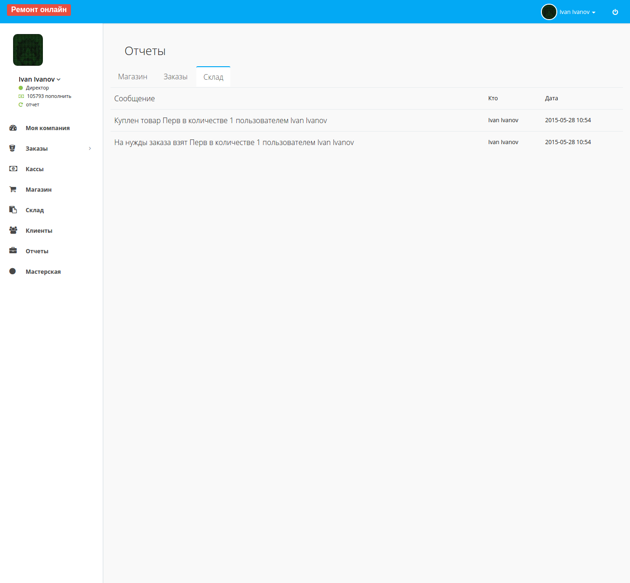
Task: Switch to the Магазин reports tab
Action: 132,77
